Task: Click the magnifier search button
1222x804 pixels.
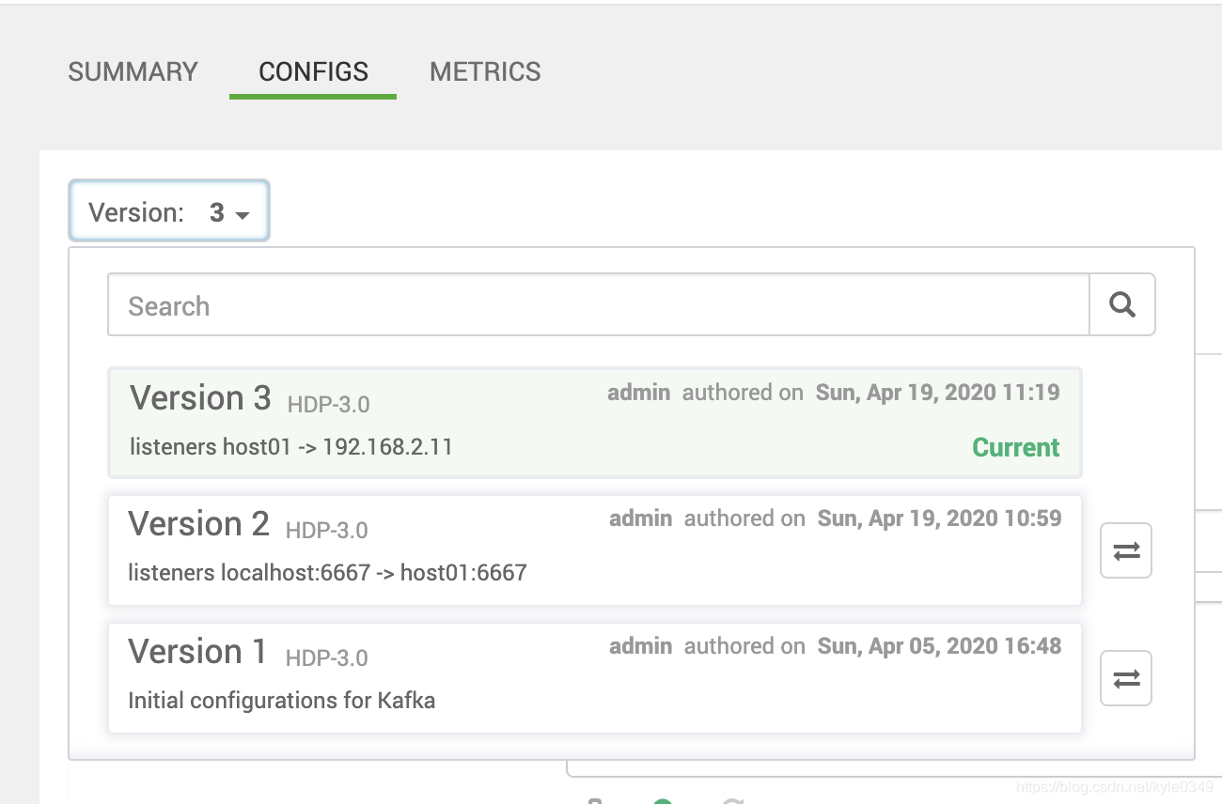Action: [x=1122, y=305]
